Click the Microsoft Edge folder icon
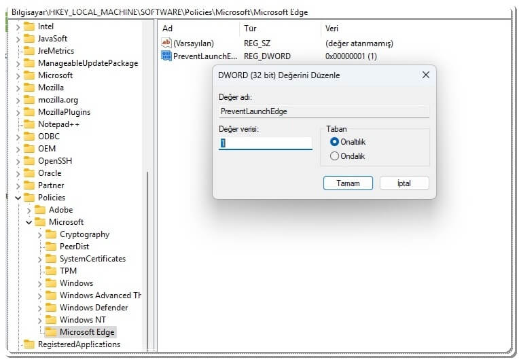The height and width of the screenshot is (360, 519). click(51, 332)
